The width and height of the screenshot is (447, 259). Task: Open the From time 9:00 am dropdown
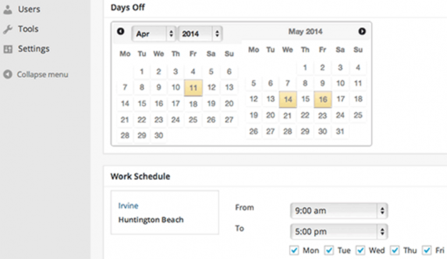pyautogui.click(x=339, y=211)
